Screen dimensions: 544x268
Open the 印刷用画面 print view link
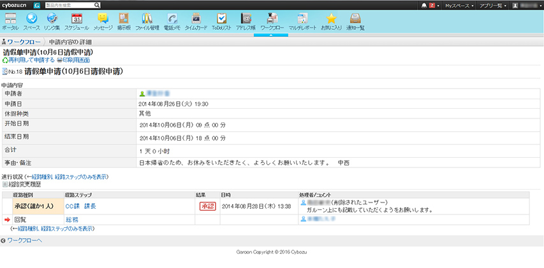tap(77, 60)
